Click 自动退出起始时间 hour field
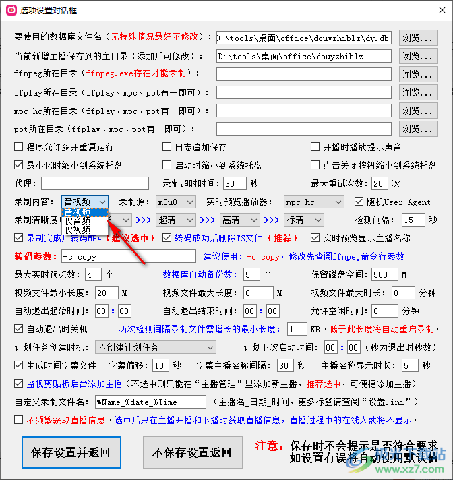Viewport: 453px width, 480px height. pyautogui.click(x=102, y=311)
